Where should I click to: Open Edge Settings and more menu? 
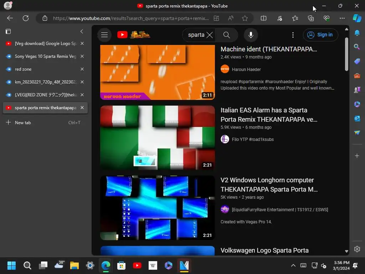point(342,18)
